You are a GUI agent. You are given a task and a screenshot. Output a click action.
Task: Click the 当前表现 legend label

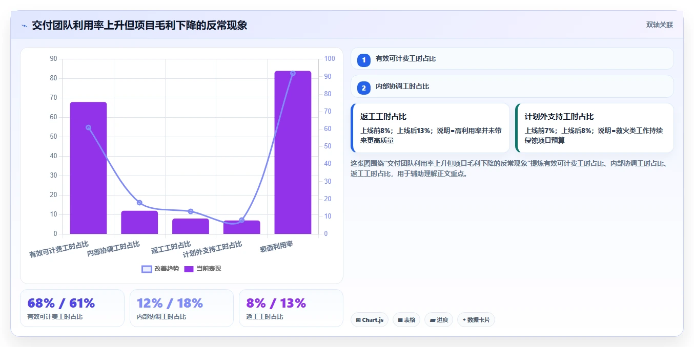coord(209,269)
